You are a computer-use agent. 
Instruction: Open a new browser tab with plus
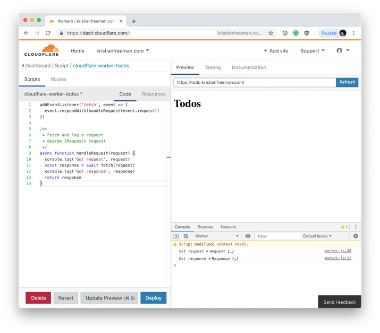133,21
